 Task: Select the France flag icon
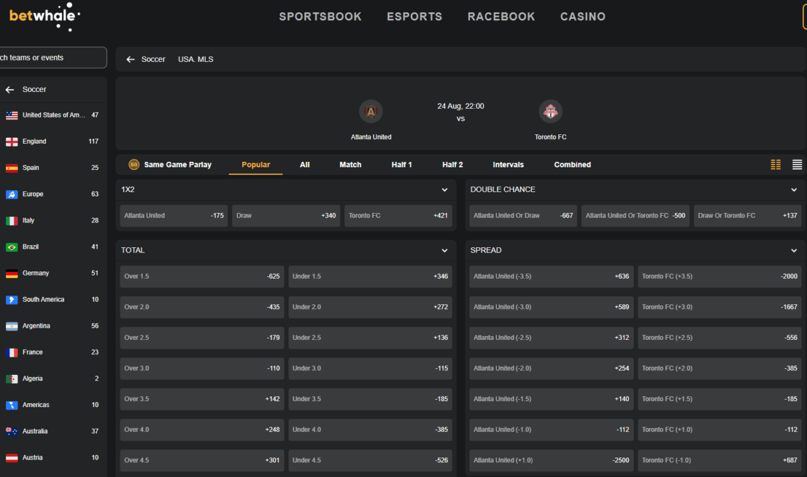[x=11, y=353]
